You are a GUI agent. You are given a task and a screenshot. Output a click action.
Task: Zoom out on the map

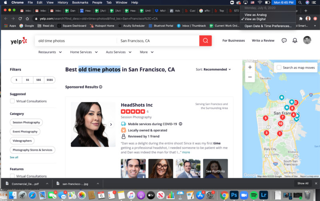tap(250, 77)
